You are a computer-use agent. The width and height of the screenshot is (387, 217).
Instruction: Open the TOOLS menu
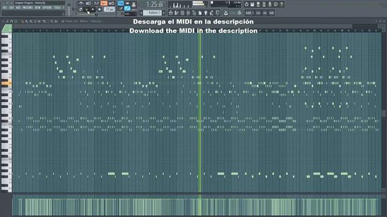point(57,8)
